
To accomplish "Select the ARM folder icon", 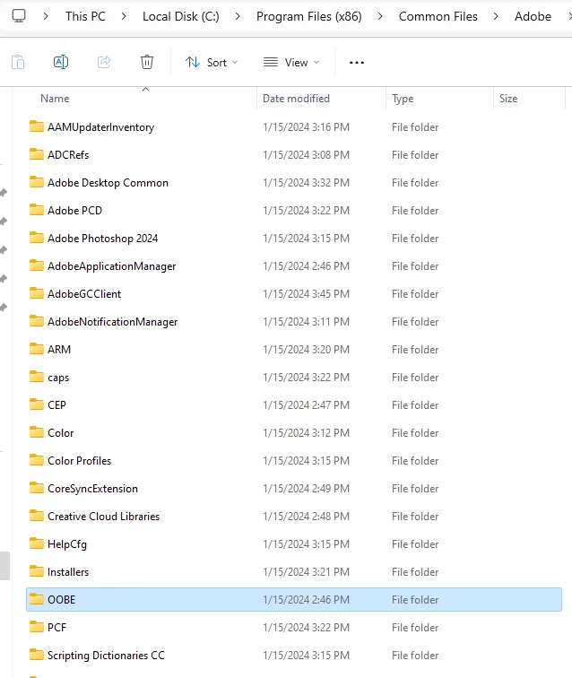I will click(37, 349).
